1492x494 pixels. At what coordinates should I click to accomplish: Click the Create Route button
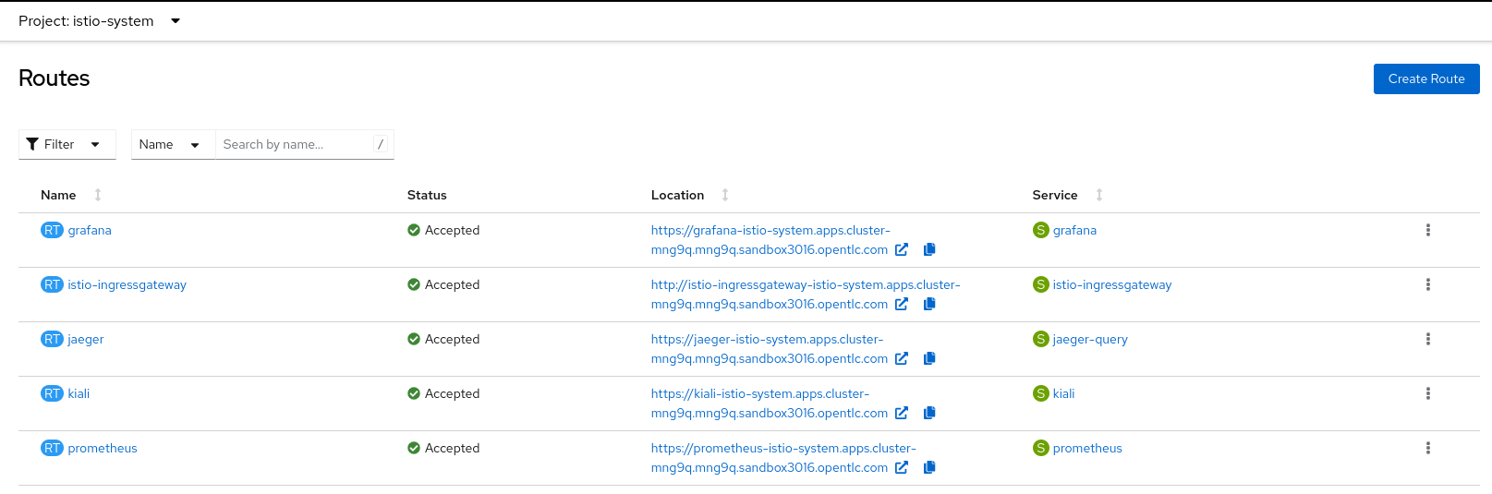tap(1426, 78)
